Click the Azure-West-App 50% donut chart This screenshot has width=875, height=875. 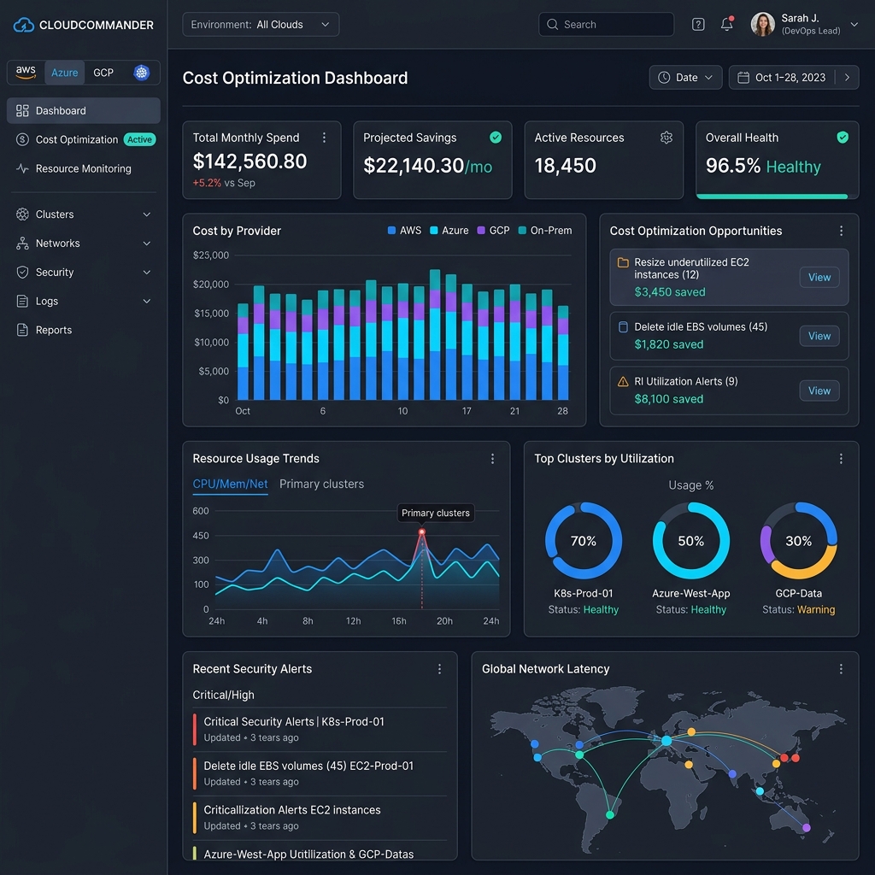tap(690, 541)
